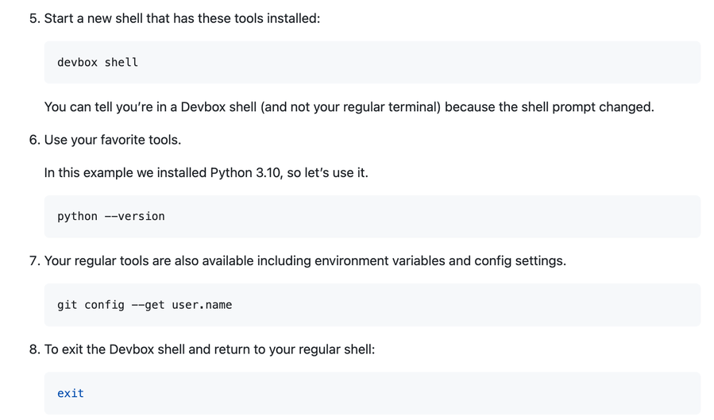Click the word "git" in the config command
This screenshot has height=420, width=714.
pos(67,305)
